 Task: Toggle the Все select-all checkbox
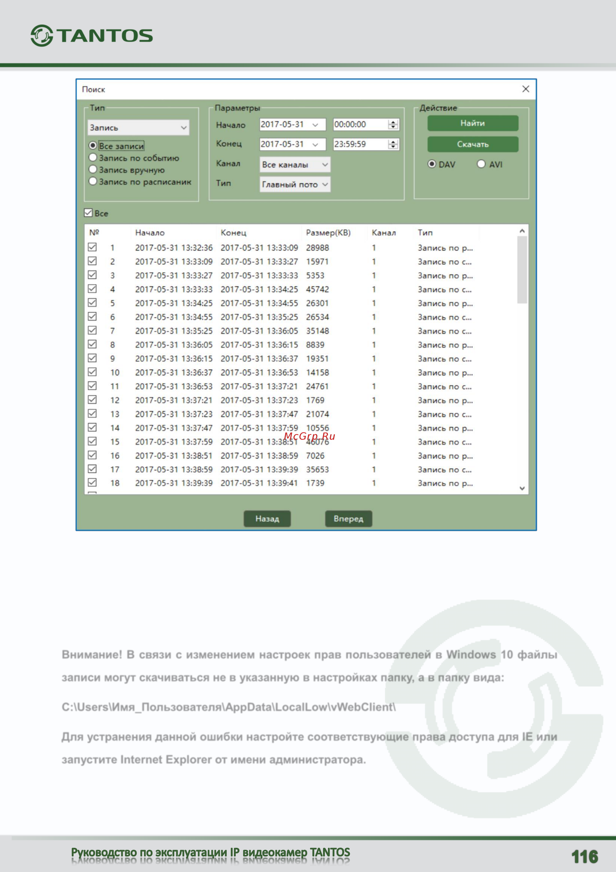tap(88, 213)
